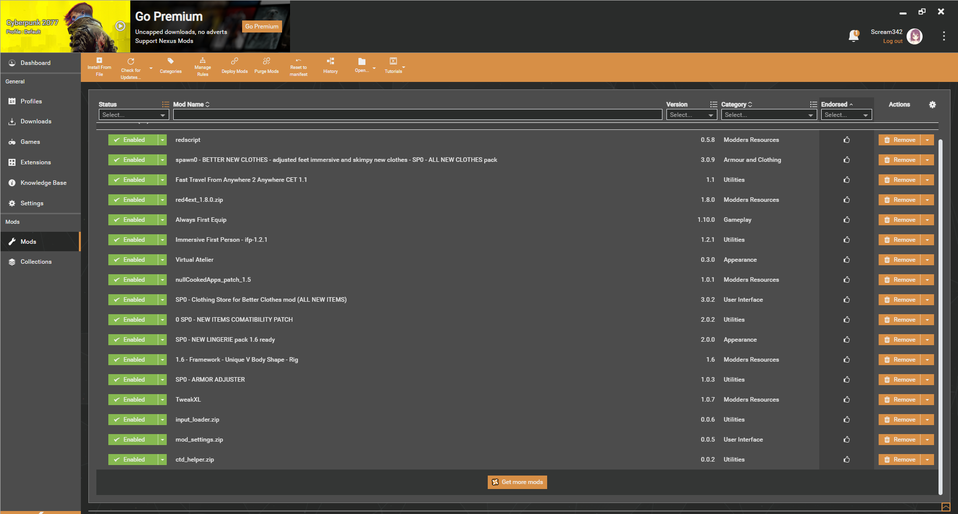Viewport: 958px width, 514px height.
Task: Endorse input_loader.zip thumbs-up
Action: coord(847,420)
